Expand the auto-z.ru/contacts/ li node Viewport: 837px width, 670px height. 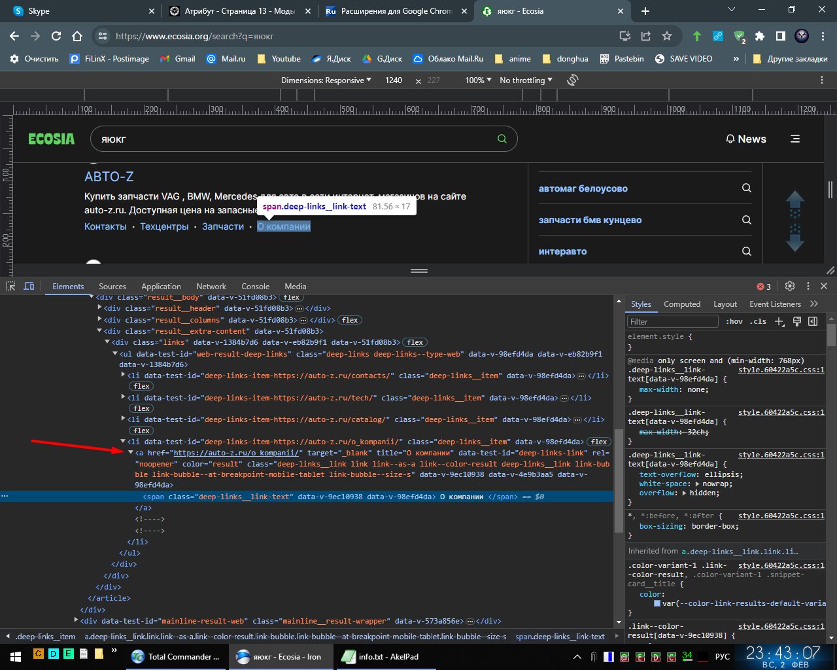coord(123,376)
